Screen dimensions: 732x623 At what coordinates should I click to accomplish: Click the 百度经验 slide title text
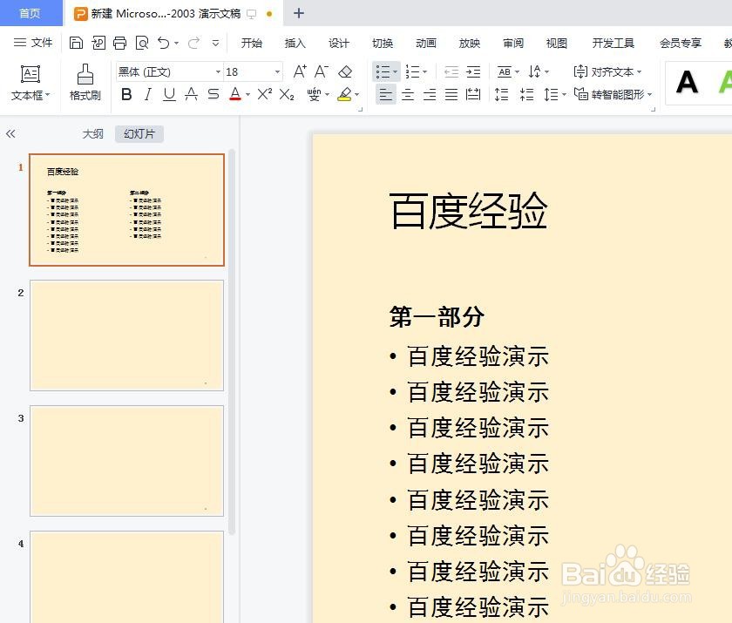tap(468, 211)
